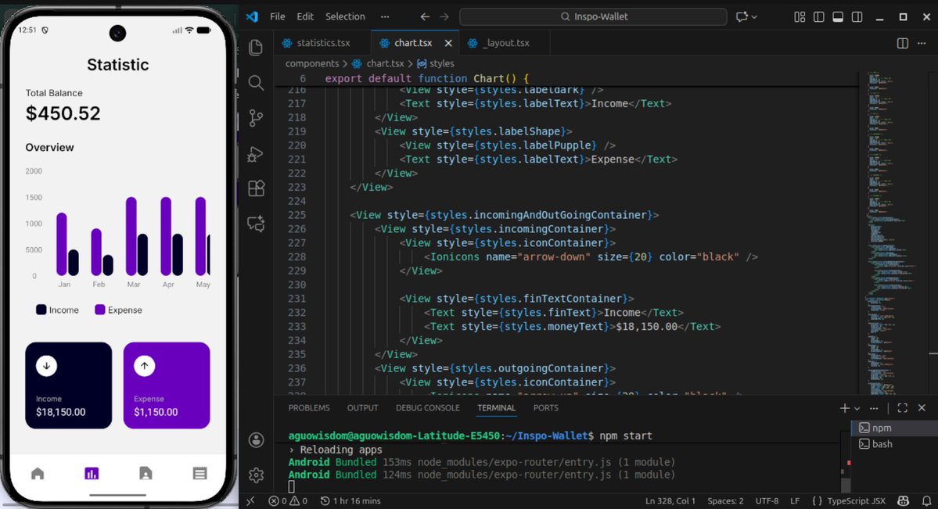Click the Inspo-Wallet command center search
This screenshot has width=938, height=509.
pos(593,16)
